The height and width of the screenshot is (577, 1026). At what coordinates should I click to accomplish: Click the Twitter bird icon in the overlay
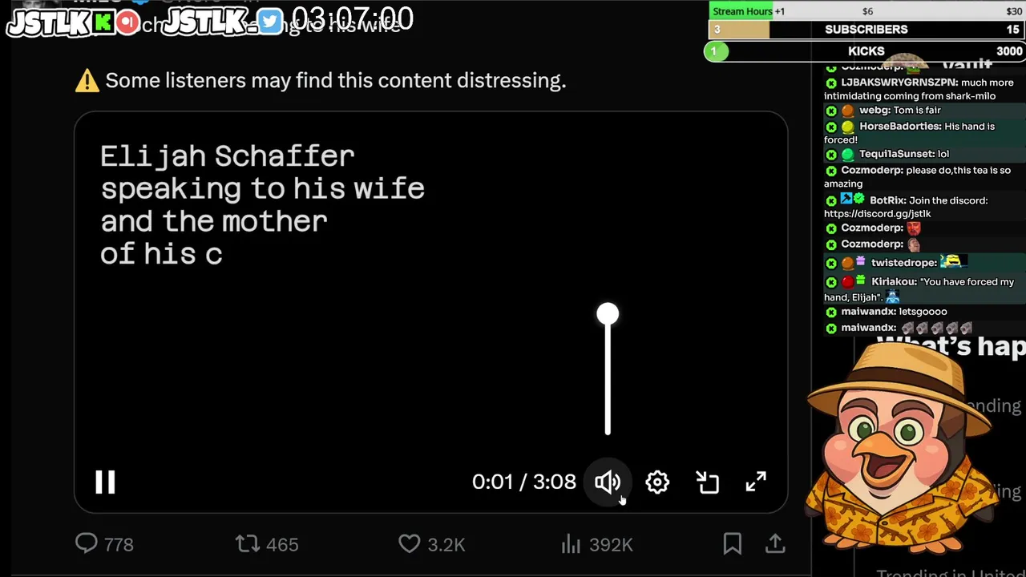(270, 22)
